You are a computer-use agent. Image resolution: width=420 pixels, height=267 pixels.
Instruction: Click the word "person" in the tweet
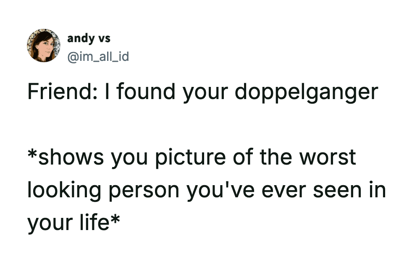pos(144,190)
